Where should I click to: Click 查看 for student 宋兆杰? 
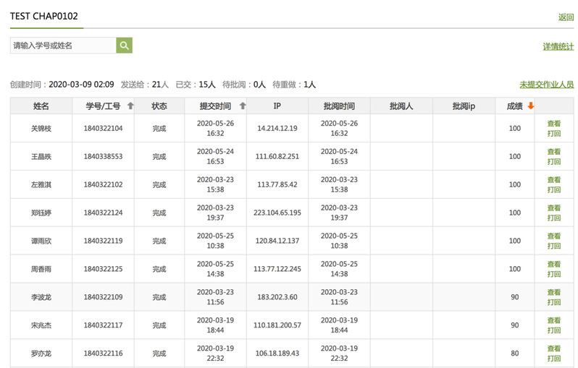(553, 320)
